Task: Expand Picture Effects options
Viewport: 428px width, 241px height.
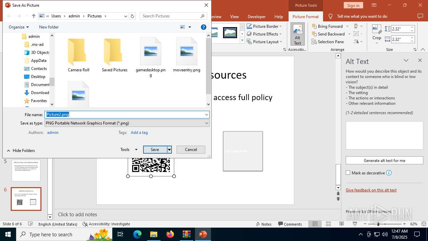Action: coord(281,34)
